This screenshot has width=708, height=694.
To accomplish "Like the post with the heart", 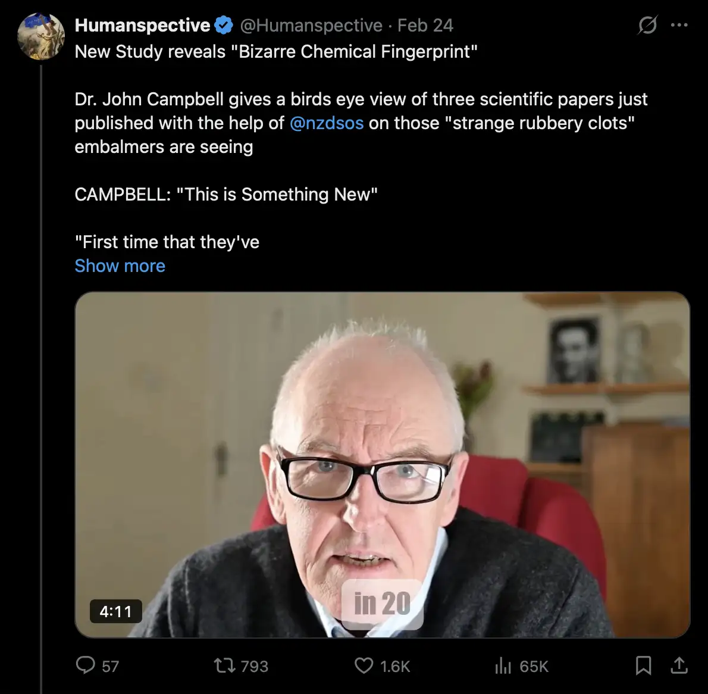I will [x=364, y=665].
